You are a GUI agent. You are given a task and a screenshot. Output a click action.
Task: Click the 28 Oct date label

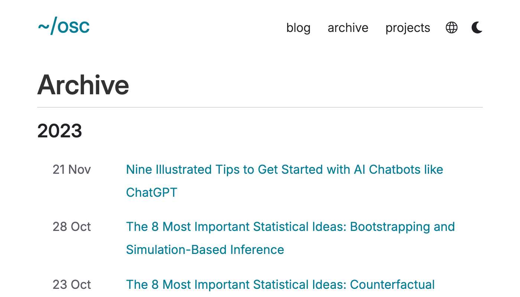click(72, 227)
